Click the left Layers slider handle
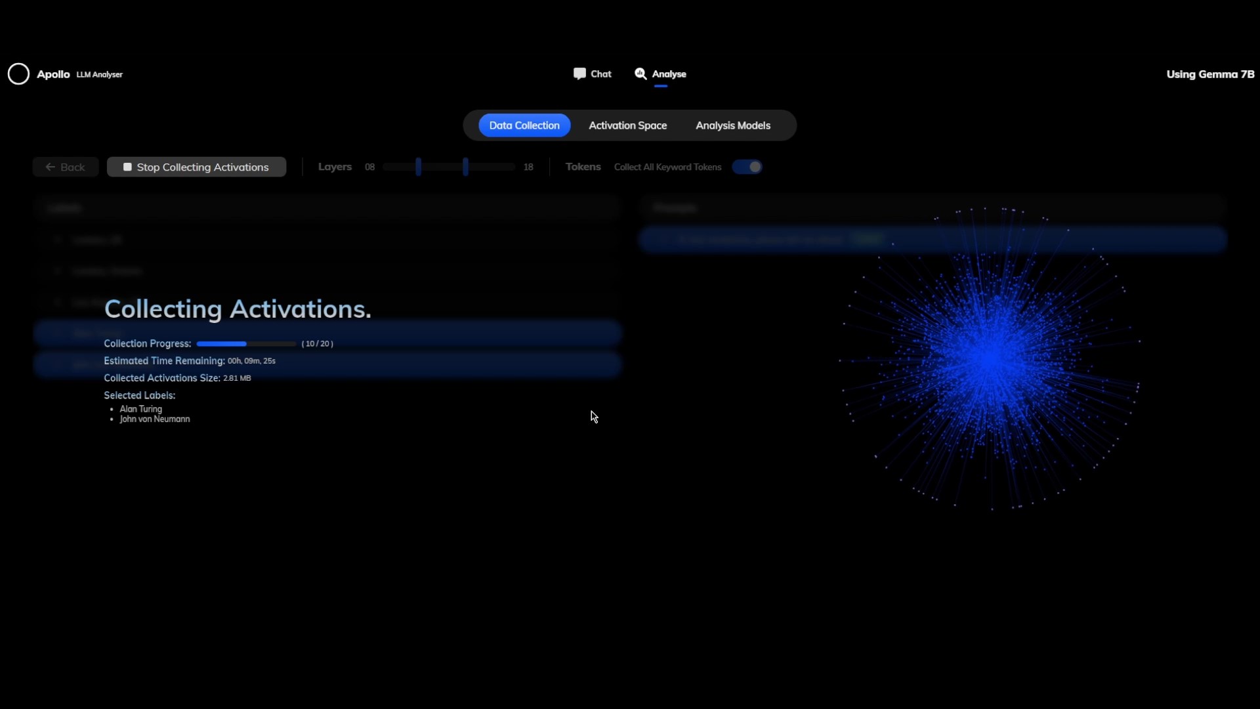 [x=418, y=167]
